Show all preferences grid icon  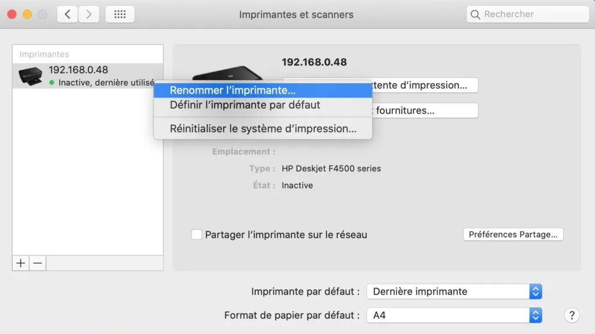click(x=120, y=15)
